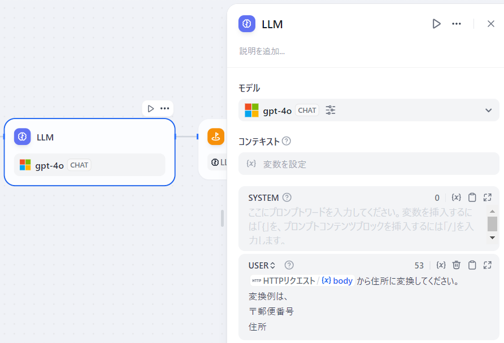Open the canvas LLM node more options menu

(x=164, y=108)
